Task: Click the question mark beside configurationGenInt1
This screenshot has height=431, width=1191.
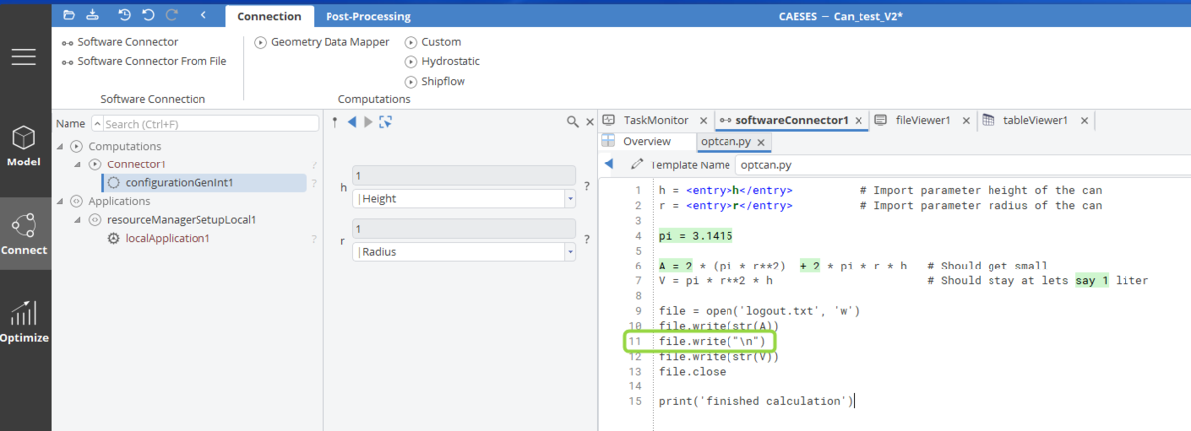Action: click(x=314, y=183)
